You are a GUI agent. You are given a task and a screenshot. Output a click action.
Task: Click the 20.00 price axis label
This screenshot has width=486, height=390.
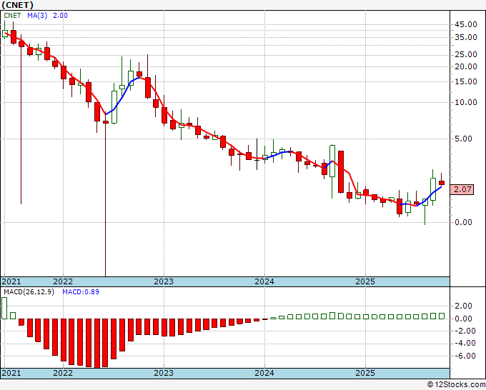tap(465, 66)
